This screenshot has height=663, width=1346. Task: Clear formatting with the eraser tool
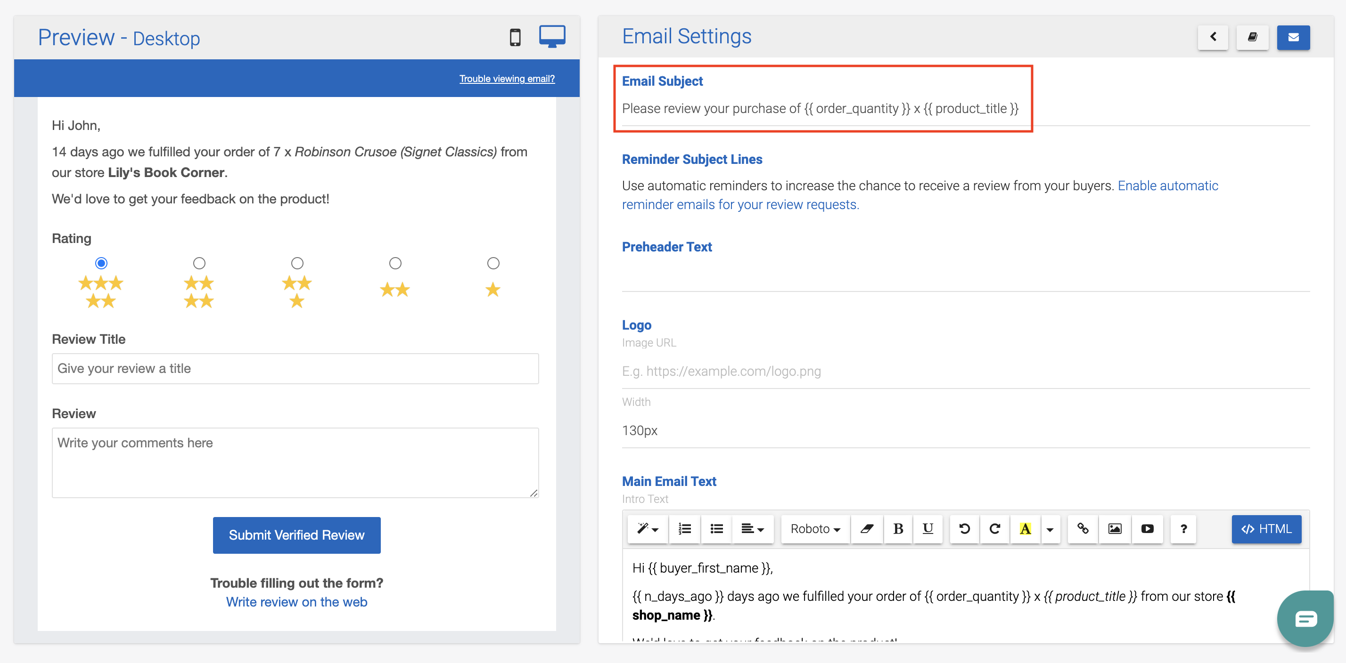[867, 529]
